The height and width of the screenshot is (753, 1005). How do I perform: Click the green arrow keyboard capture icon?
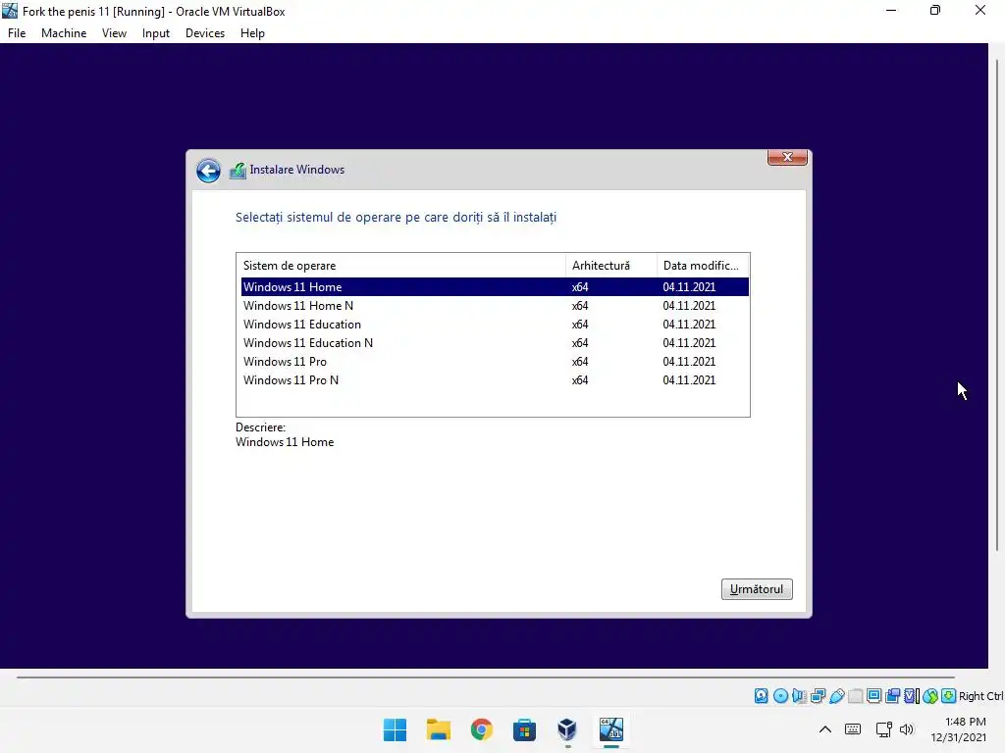tap(949, 696)
